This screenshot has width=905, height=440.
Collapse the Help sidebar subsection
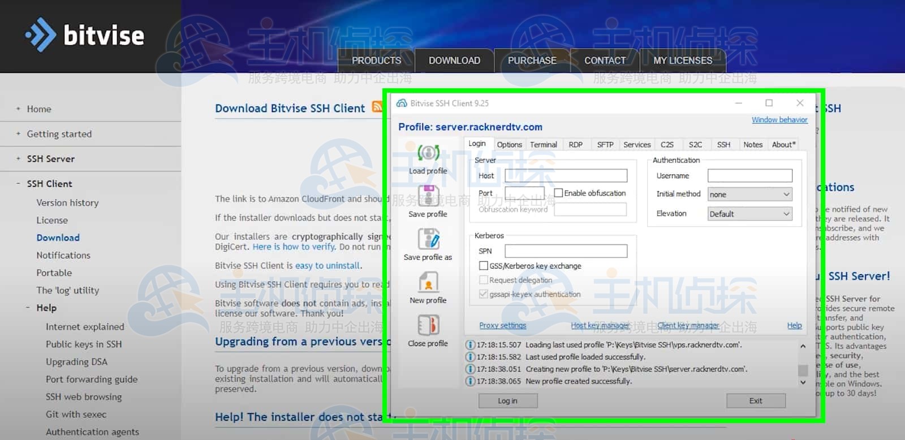28,308
